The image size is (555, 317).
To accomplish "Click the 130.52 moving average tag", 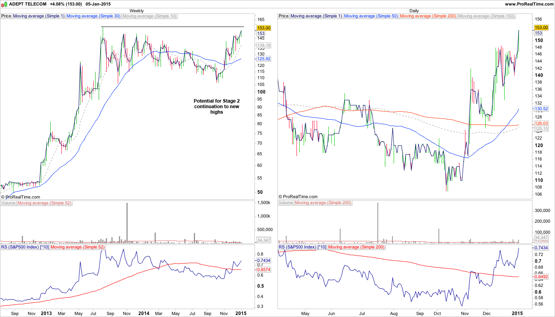I will pyautogui.click(x=541, y=109).
